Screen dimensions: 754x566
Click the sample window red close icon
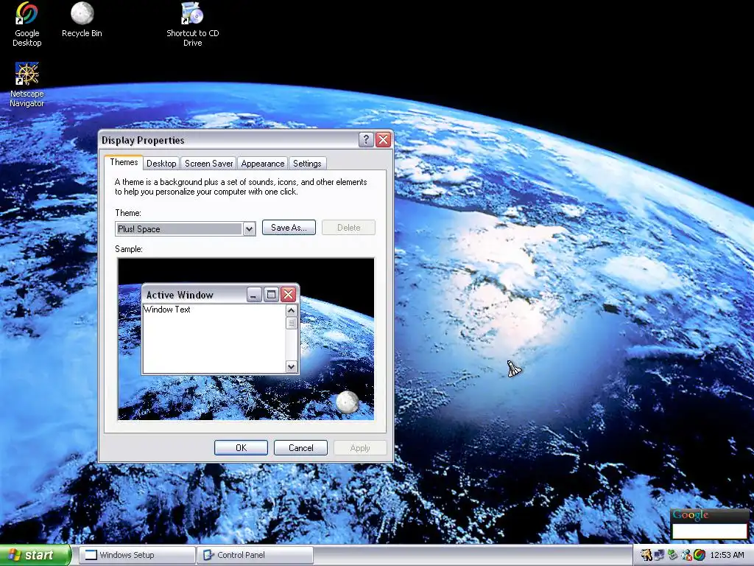[288, 295]
